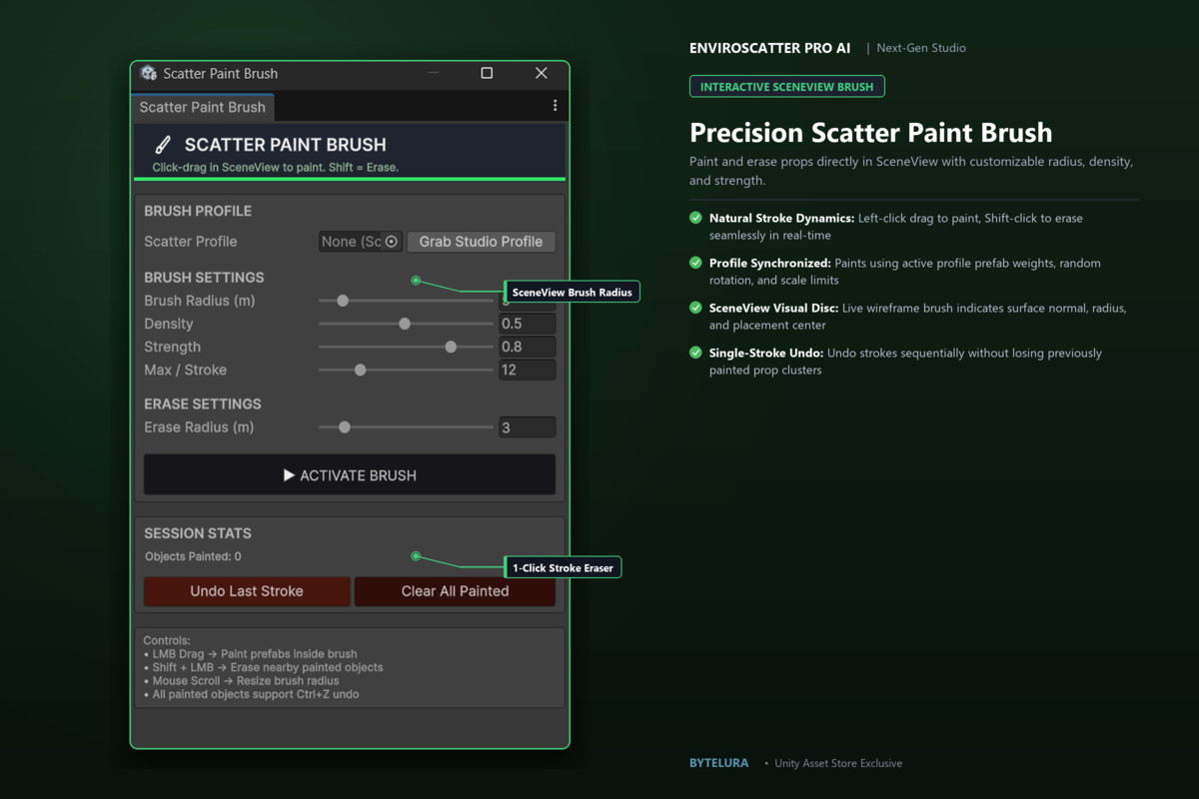
Task: Click the Strength value field 0.8
Action: click(528, 347)
